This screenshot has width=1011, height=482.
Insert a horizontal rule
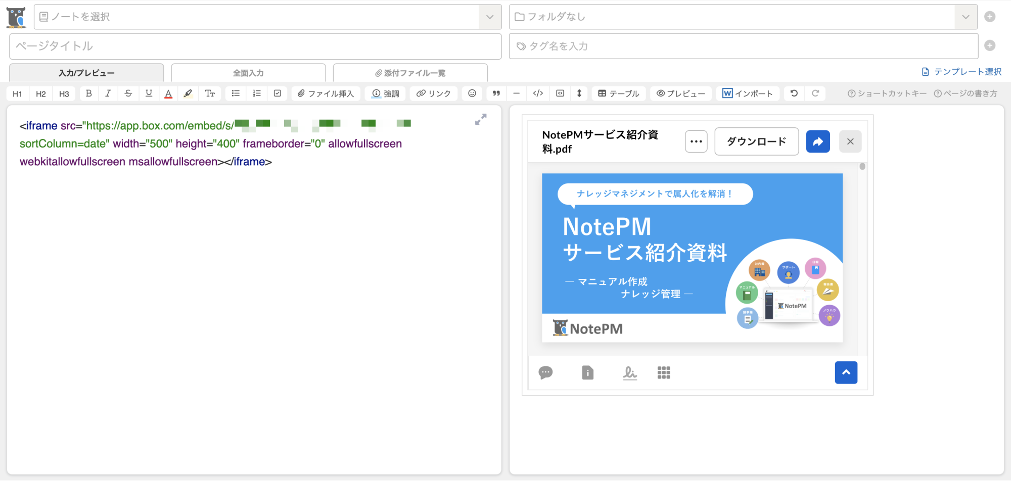coord(516,93)
